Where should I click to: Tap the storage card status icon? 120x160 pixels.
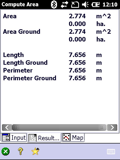tap(75, 5)
